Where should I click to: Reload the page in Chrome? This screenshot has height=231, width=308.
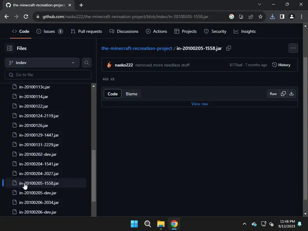[26, 17]
